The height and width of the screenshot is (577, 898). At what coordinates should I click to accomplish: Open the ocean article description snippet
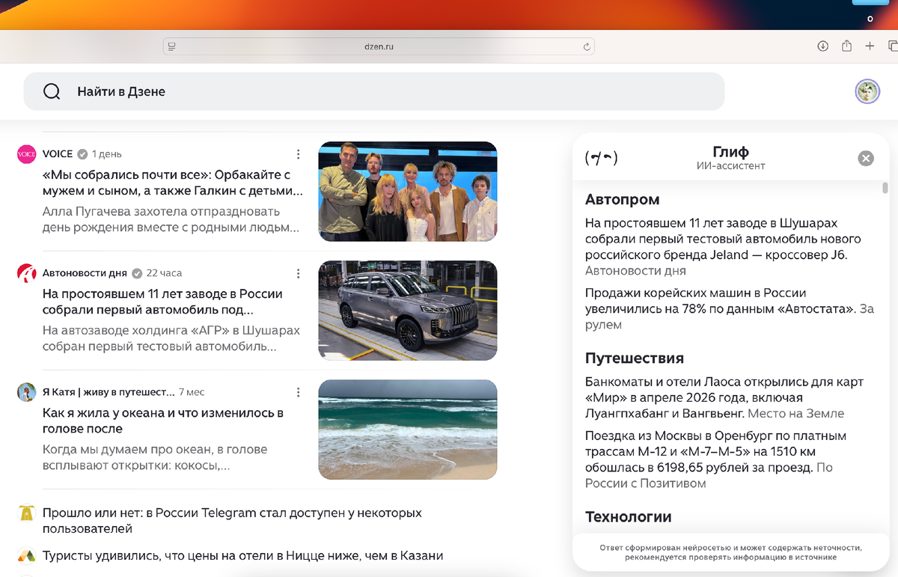coord(155,457)
